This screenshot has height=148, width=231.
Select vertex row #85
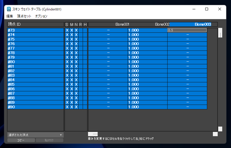click(x=35, y=84)
